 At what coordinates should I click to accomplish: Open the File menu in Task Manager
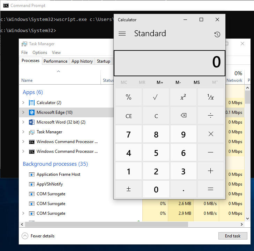[24, 53]
